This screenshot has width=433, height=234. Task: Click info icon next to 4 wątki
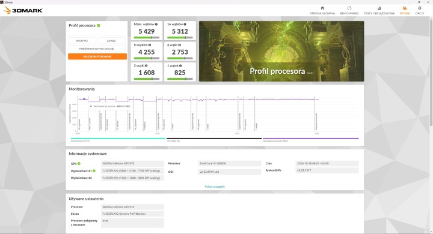tap(179, 45)
